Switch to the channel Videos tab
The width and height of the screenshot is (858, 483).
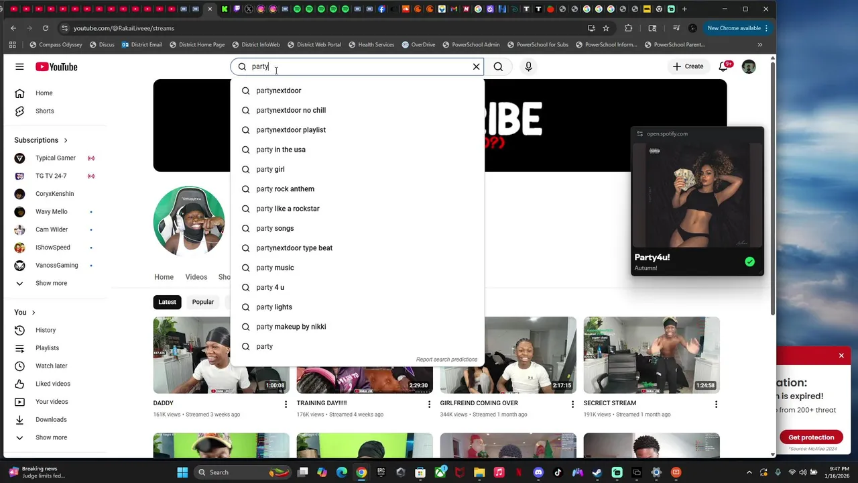[x=196, y=277]
